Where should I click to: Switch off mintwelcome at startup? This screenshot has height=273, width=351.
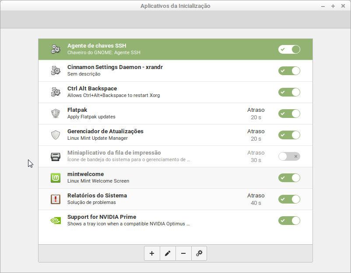(x=289, y=178)
